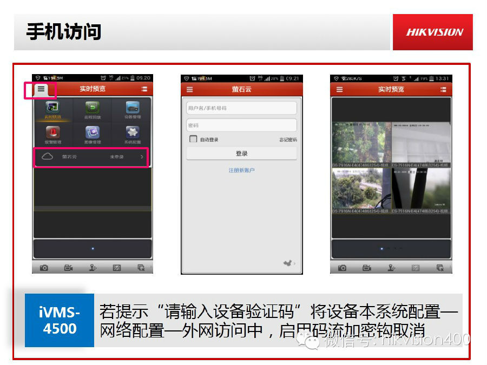Open 设备管理 device management icon
This screenshot has height=365, width=487.
click(x=133, y=109)
